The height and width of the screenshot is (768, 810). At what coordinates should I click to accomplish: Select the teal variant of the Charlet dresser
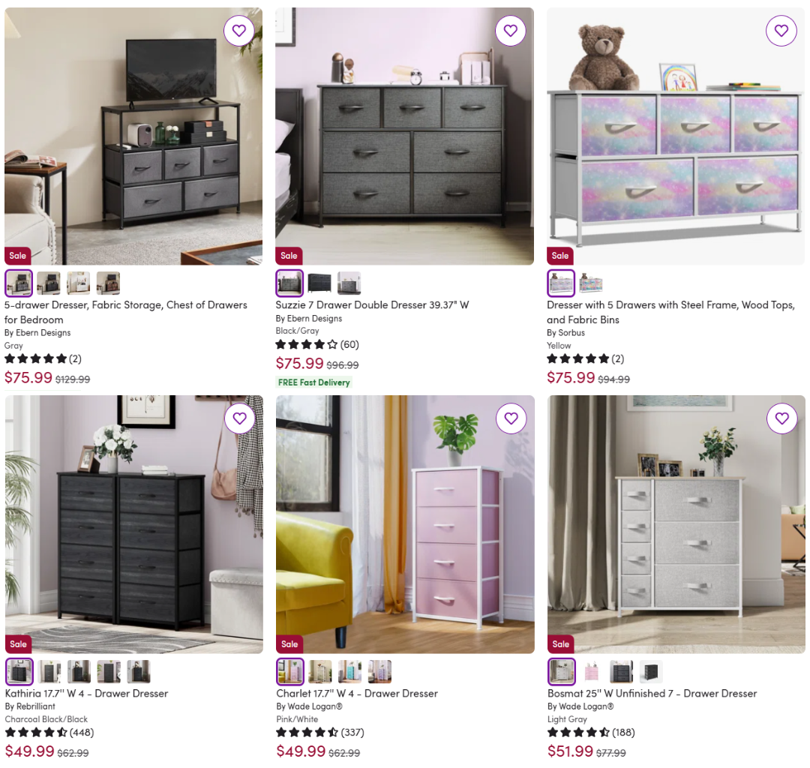point(349,671)
